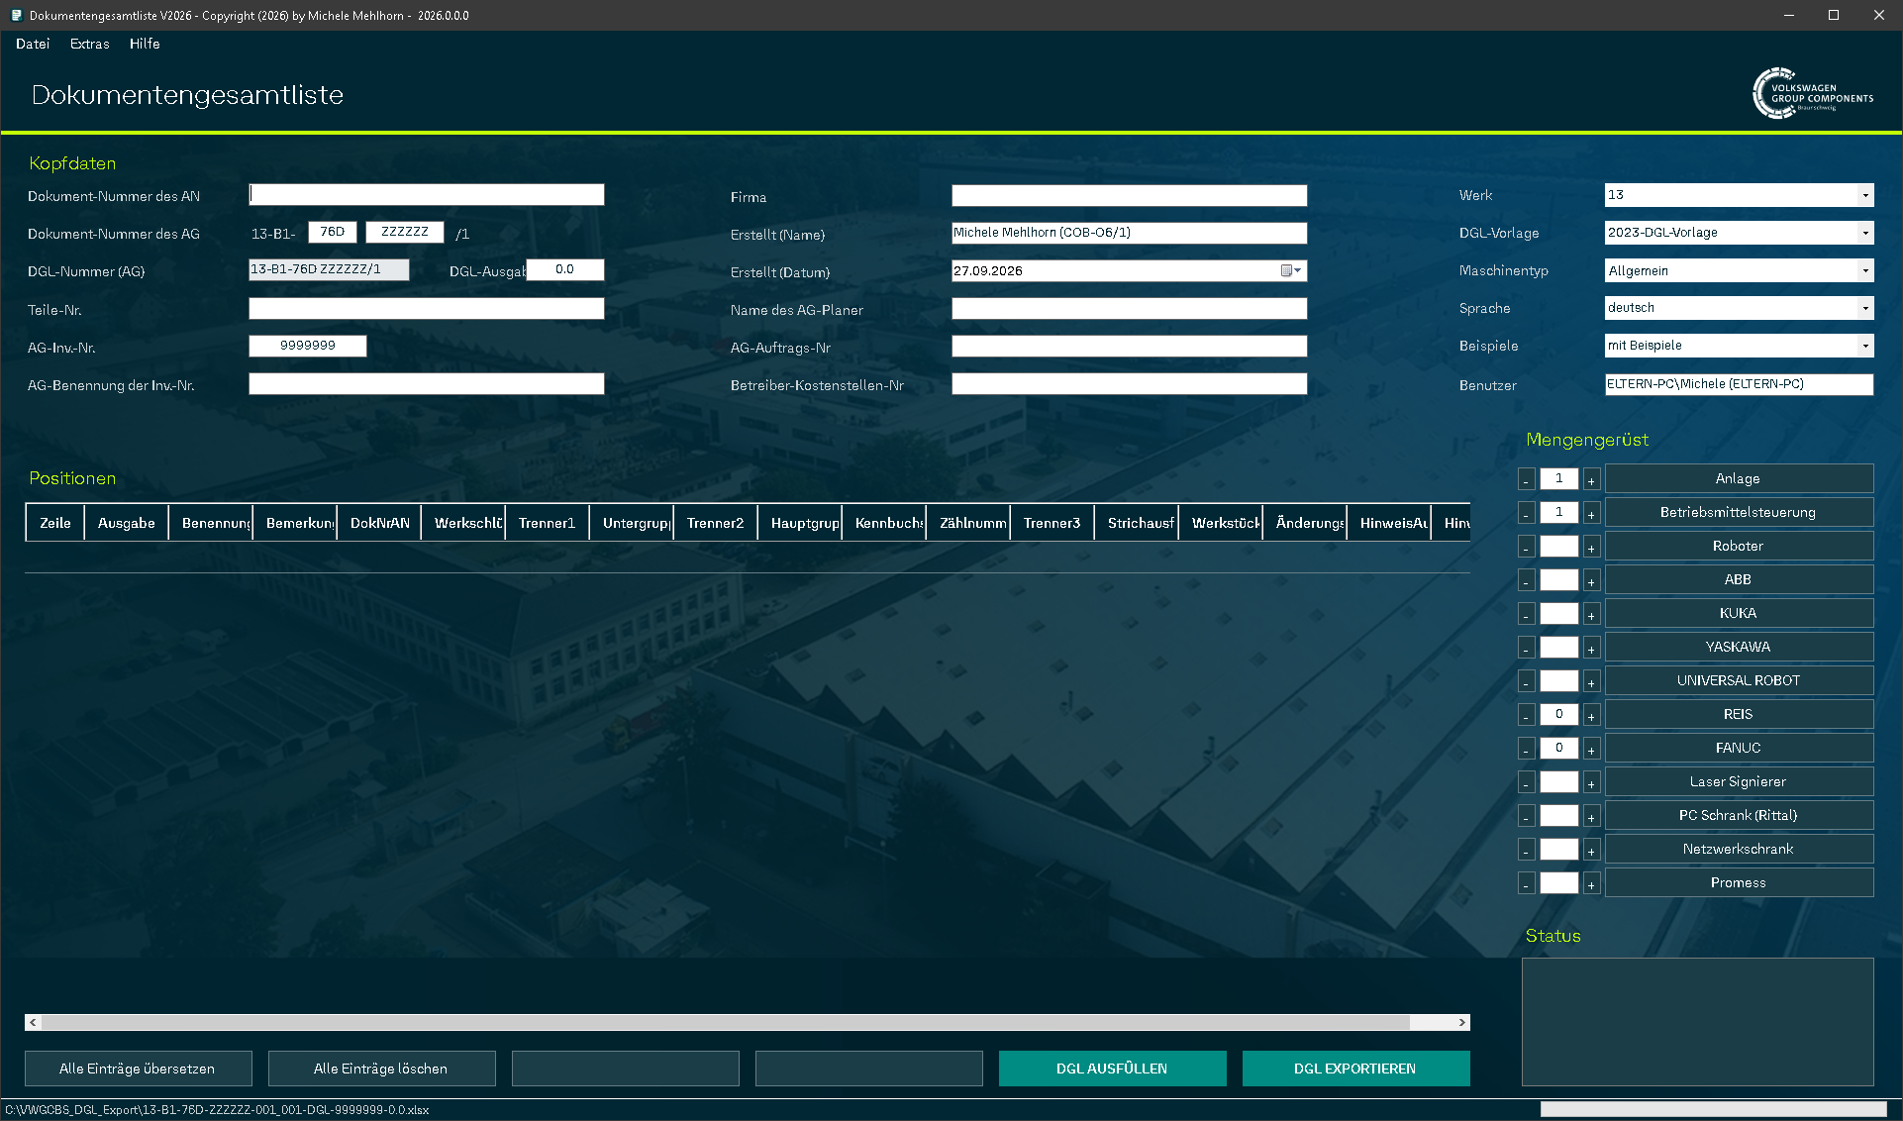Click Alle Einträge löschen

[x=381, y=1069]
